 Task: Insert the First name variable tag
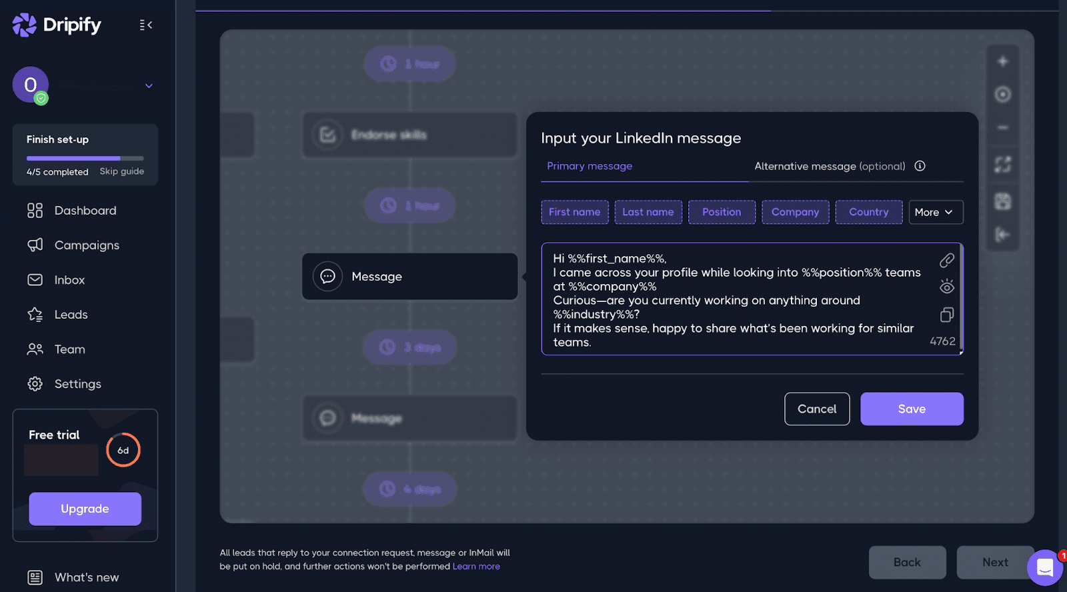click(574, 212)
